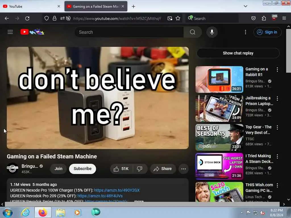The image size is (291, 218).
Task: Expand the list all tabs dropdown arrow
Action: coord(245,6)
